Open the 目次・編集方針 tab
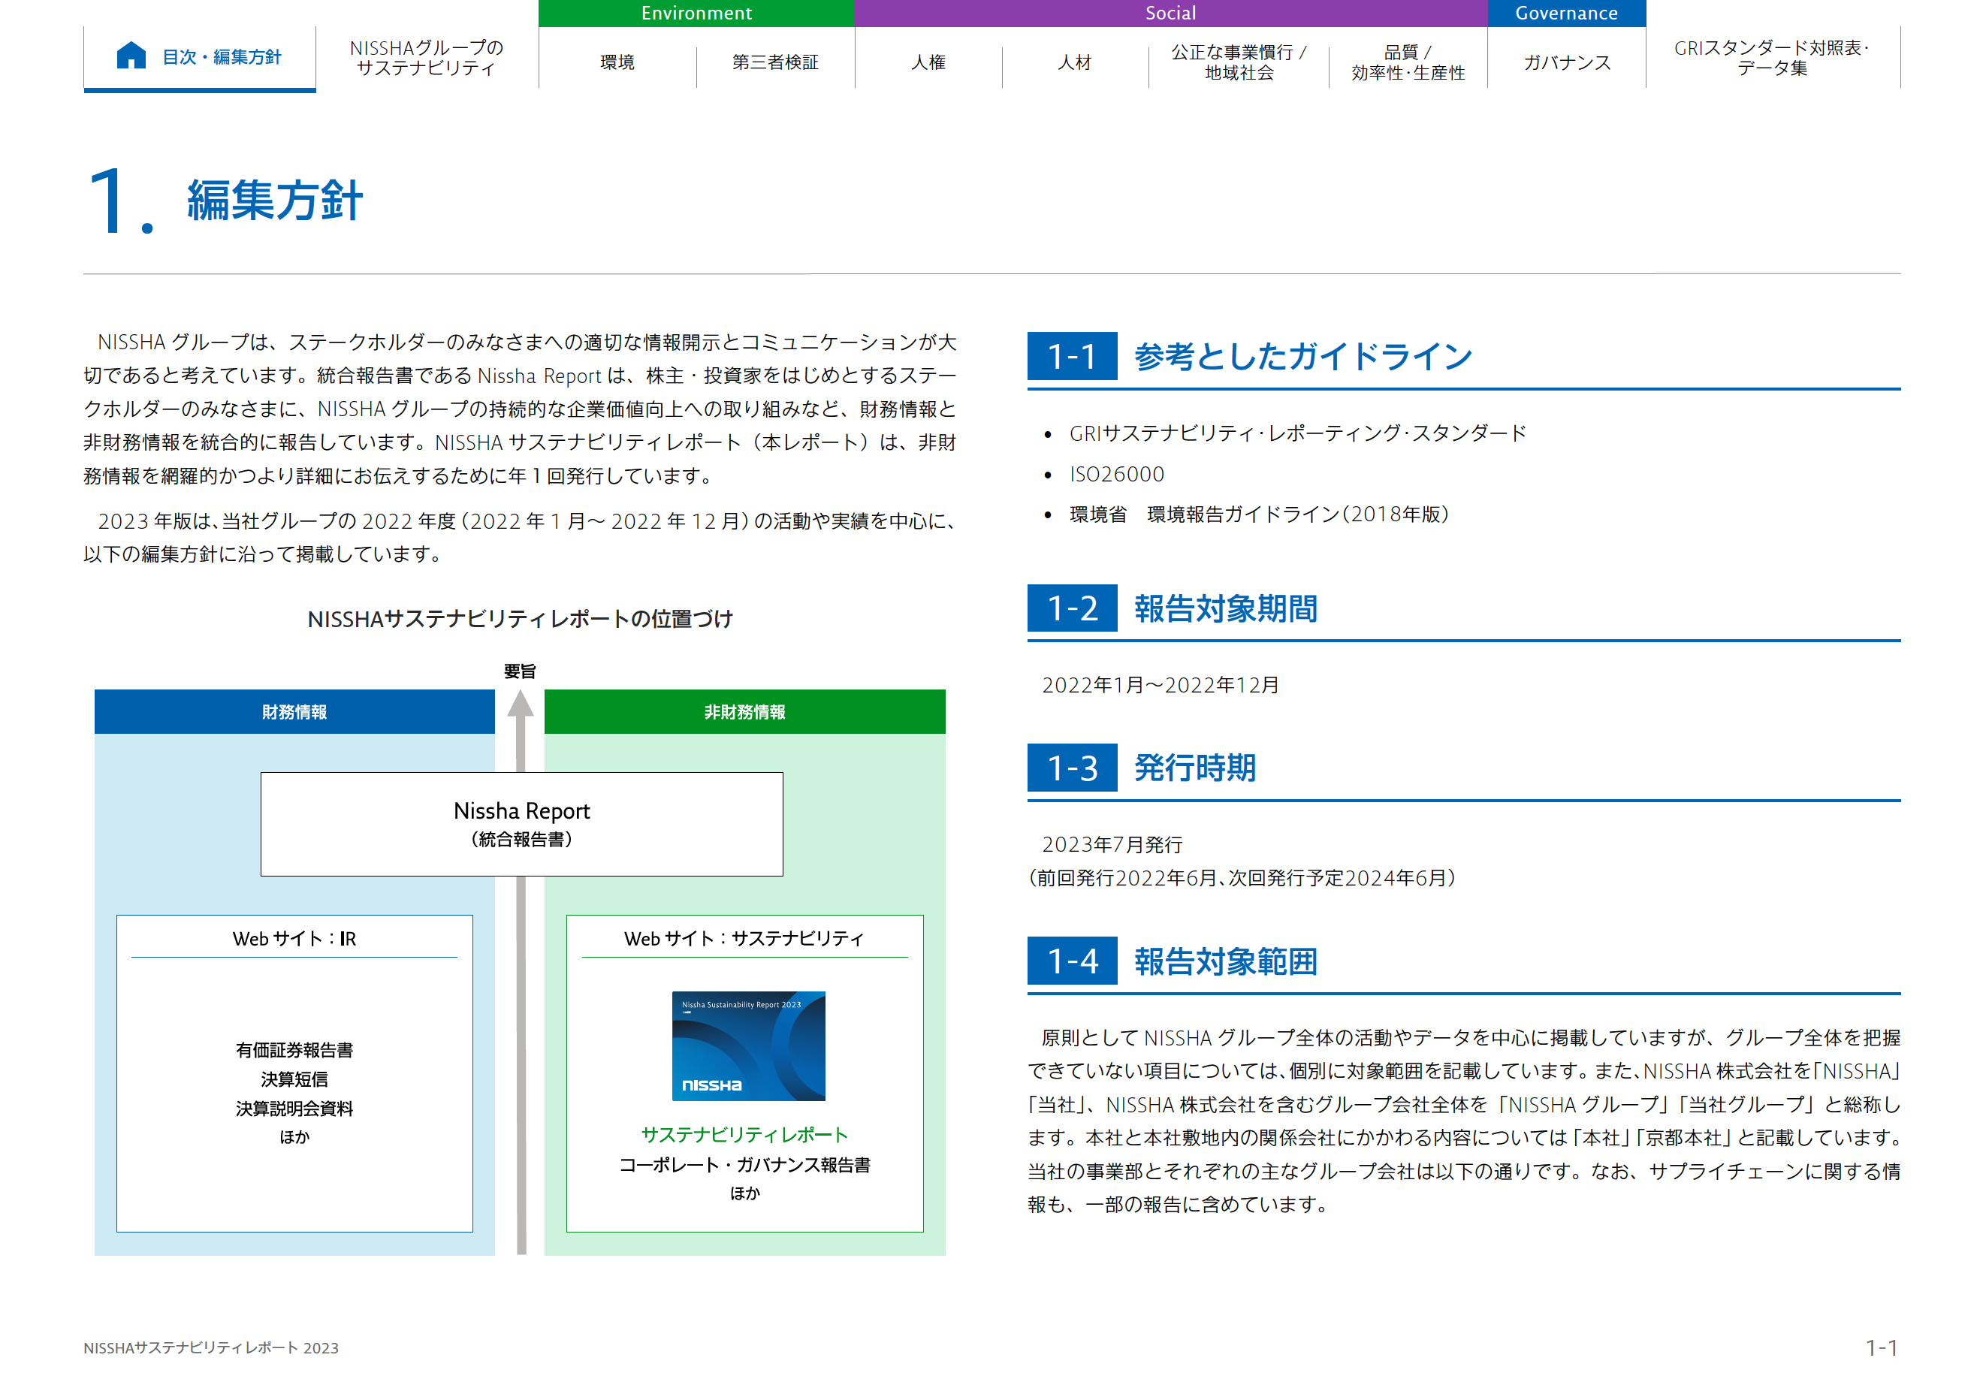Screen dimensions: 1983x1400 point(222,57)
